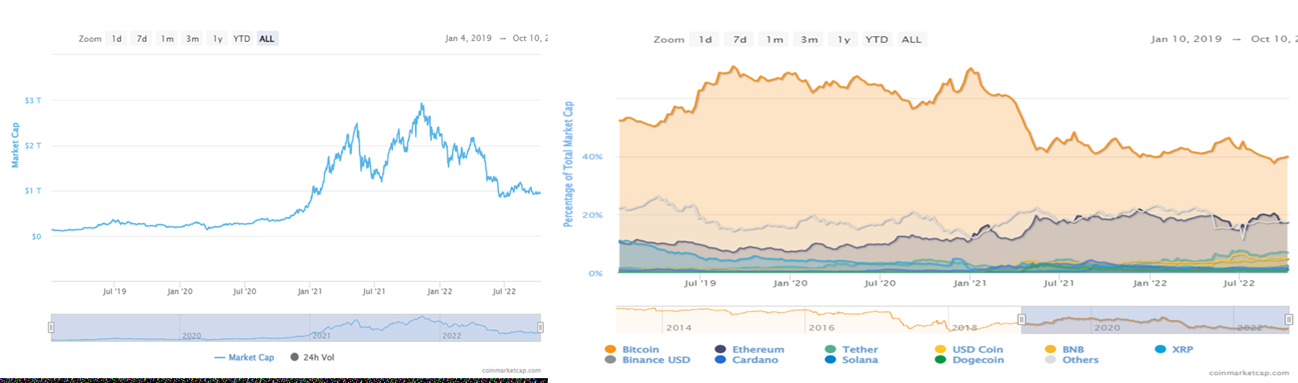Click the $3 T axis label
The width and height of the screenshot is (1298, 383).
[x=33, y=101]
